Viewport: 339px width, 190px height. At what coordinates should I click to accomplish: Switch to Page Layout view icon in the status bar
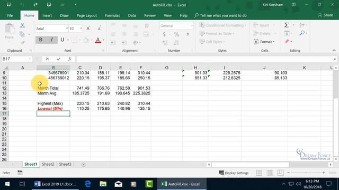coord(270,173)
